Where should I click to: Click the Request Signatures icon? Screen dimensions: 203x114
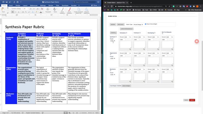(x=87, y=10)
